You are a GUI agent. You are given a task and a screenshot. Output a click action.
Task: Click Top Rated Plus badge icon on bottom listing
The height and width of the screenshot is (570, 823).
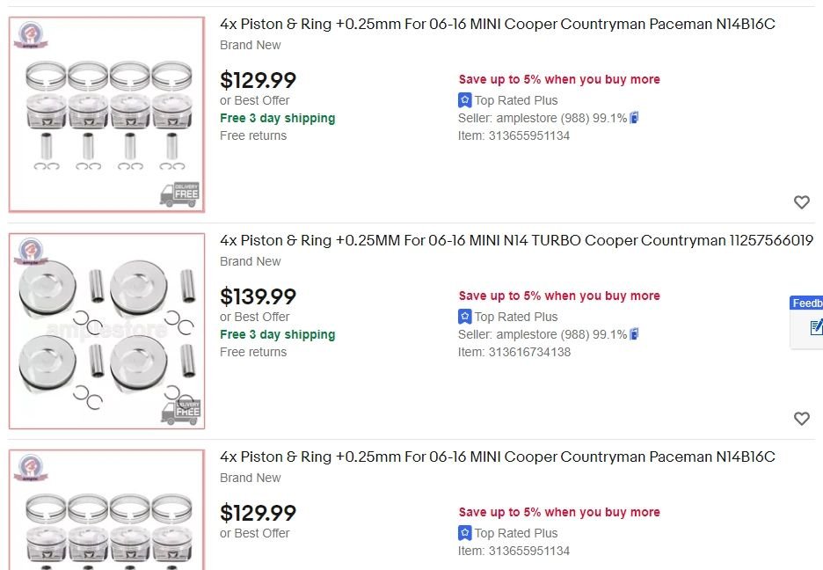tap(465, 533)
